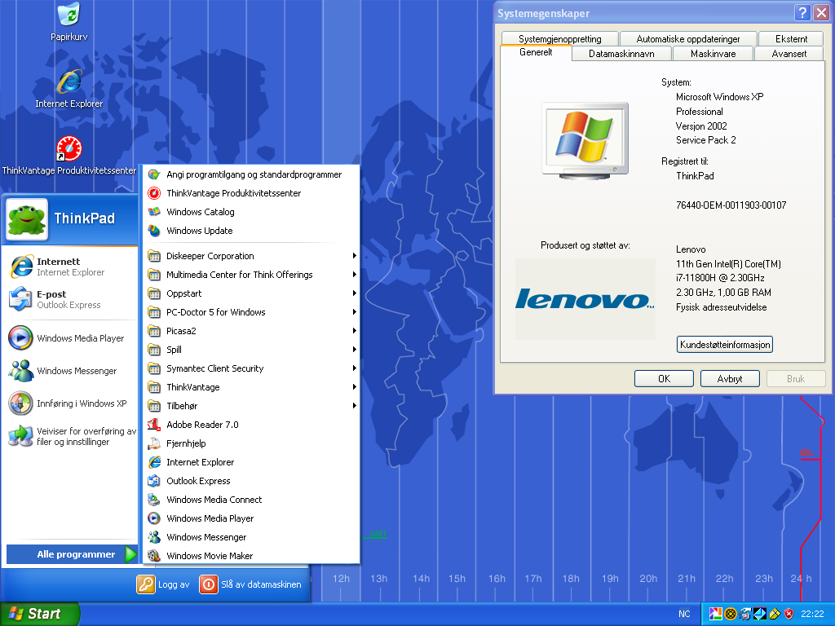Click the Start button on taskbar
835x626 pixels.
40,614
